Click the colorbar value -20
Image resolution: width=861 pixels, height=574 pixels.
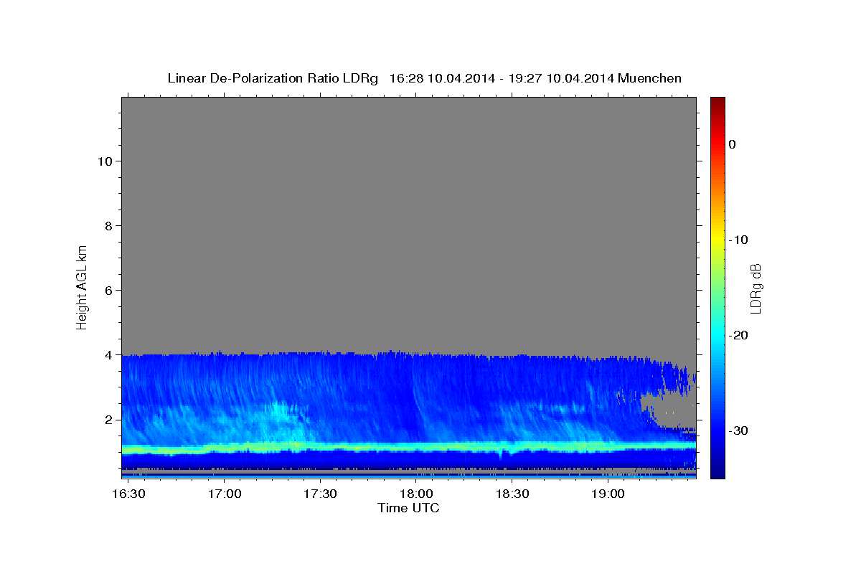[x=740, y=335]
